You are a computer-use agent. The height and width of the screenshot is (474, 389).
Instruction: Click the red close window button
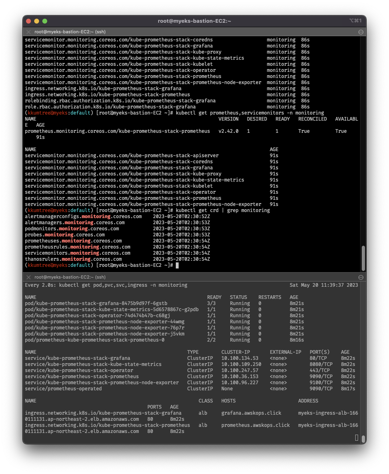(29, 21)
